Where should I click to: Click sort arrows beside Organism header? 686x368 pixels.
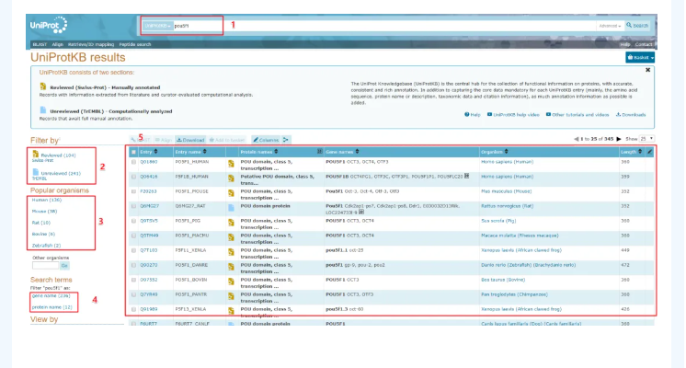(x=506, y=152)
